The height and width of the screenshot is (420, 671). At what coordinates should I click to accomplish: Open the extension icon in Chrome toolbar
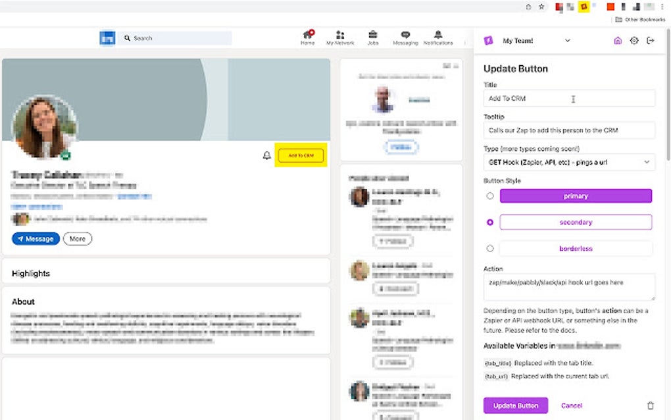click(584, 7)
